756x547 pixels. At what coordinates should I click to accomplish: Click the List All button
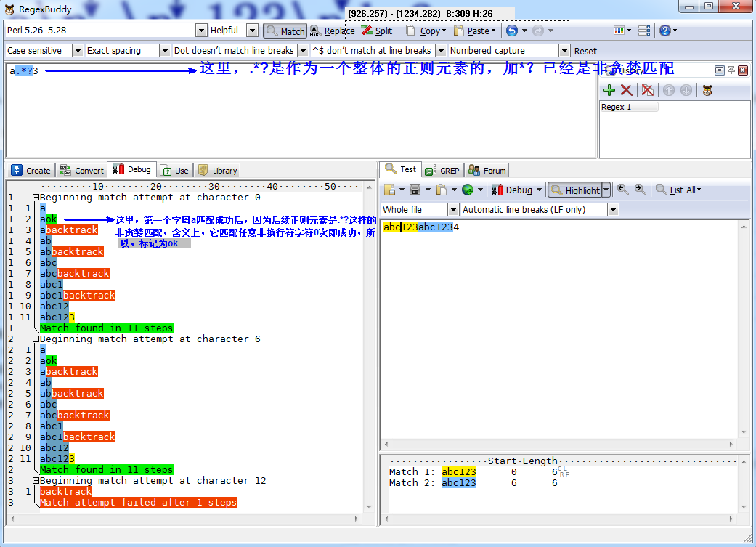(x=678, y=190)
